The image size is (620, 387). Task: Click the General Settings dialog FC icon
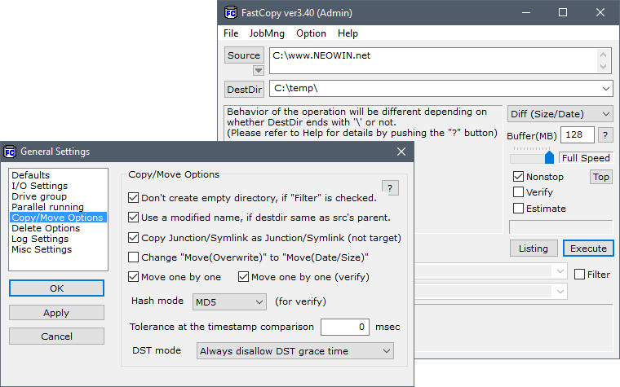(10, 152)
